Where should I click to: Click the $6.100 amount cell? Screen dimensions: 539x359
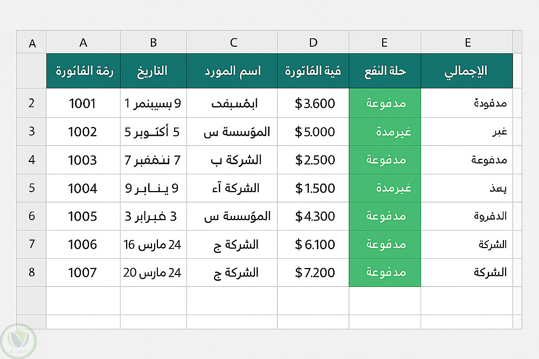313,244
